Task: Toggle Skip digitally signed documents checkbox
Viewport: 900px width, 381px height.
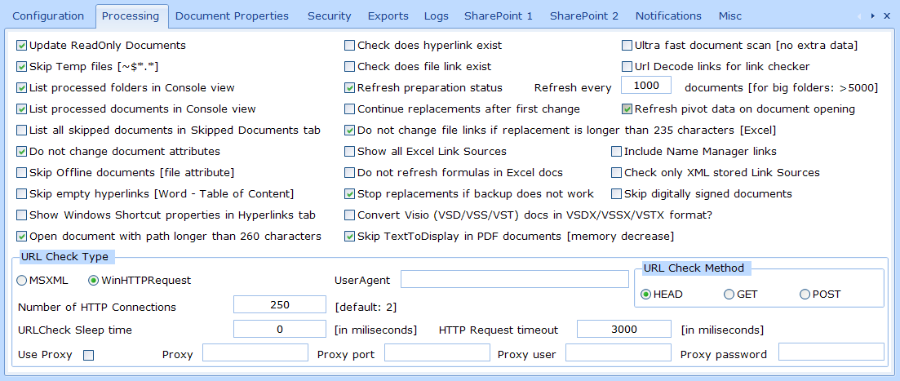Action: 617,194
